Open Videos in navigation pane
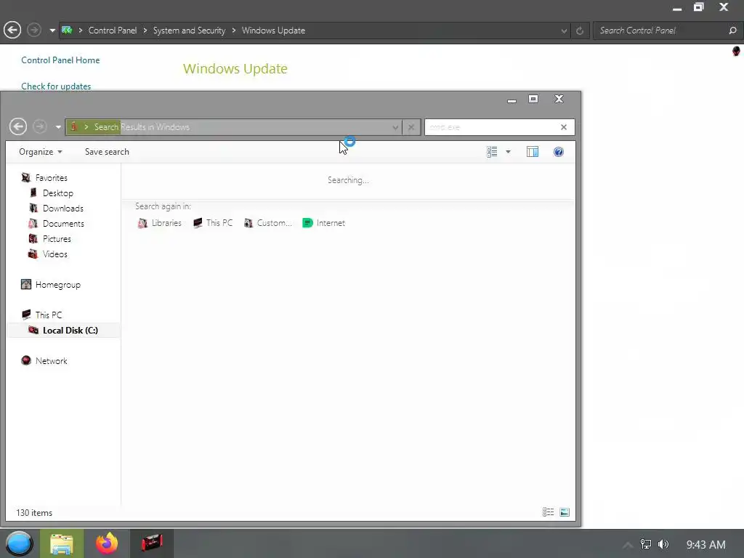 55,254
